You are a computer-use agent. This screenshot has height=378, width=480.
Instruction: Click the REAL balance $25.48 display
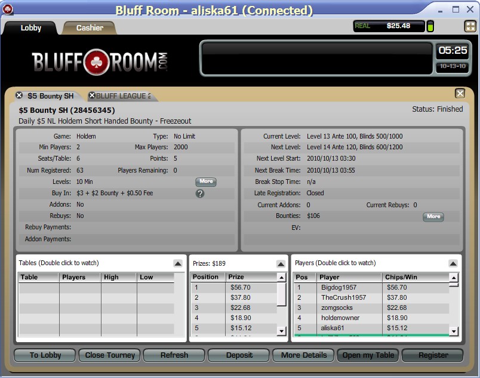[389, 26]
